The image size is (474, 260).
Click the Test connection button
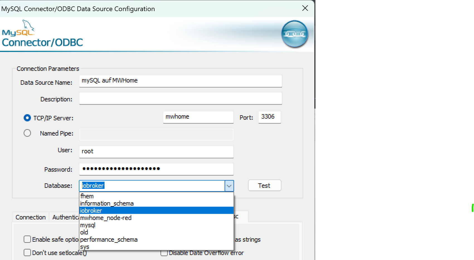point(264,186)
